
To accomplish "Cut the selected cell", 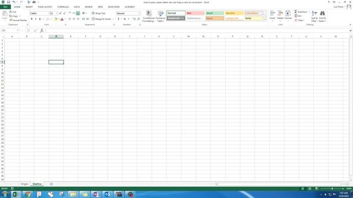I will click(x=13, y=12).
